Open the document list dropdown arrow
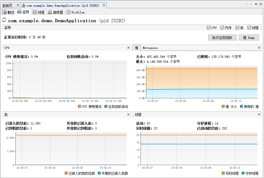Screen dimensions: 264x178 click(256, 4)
